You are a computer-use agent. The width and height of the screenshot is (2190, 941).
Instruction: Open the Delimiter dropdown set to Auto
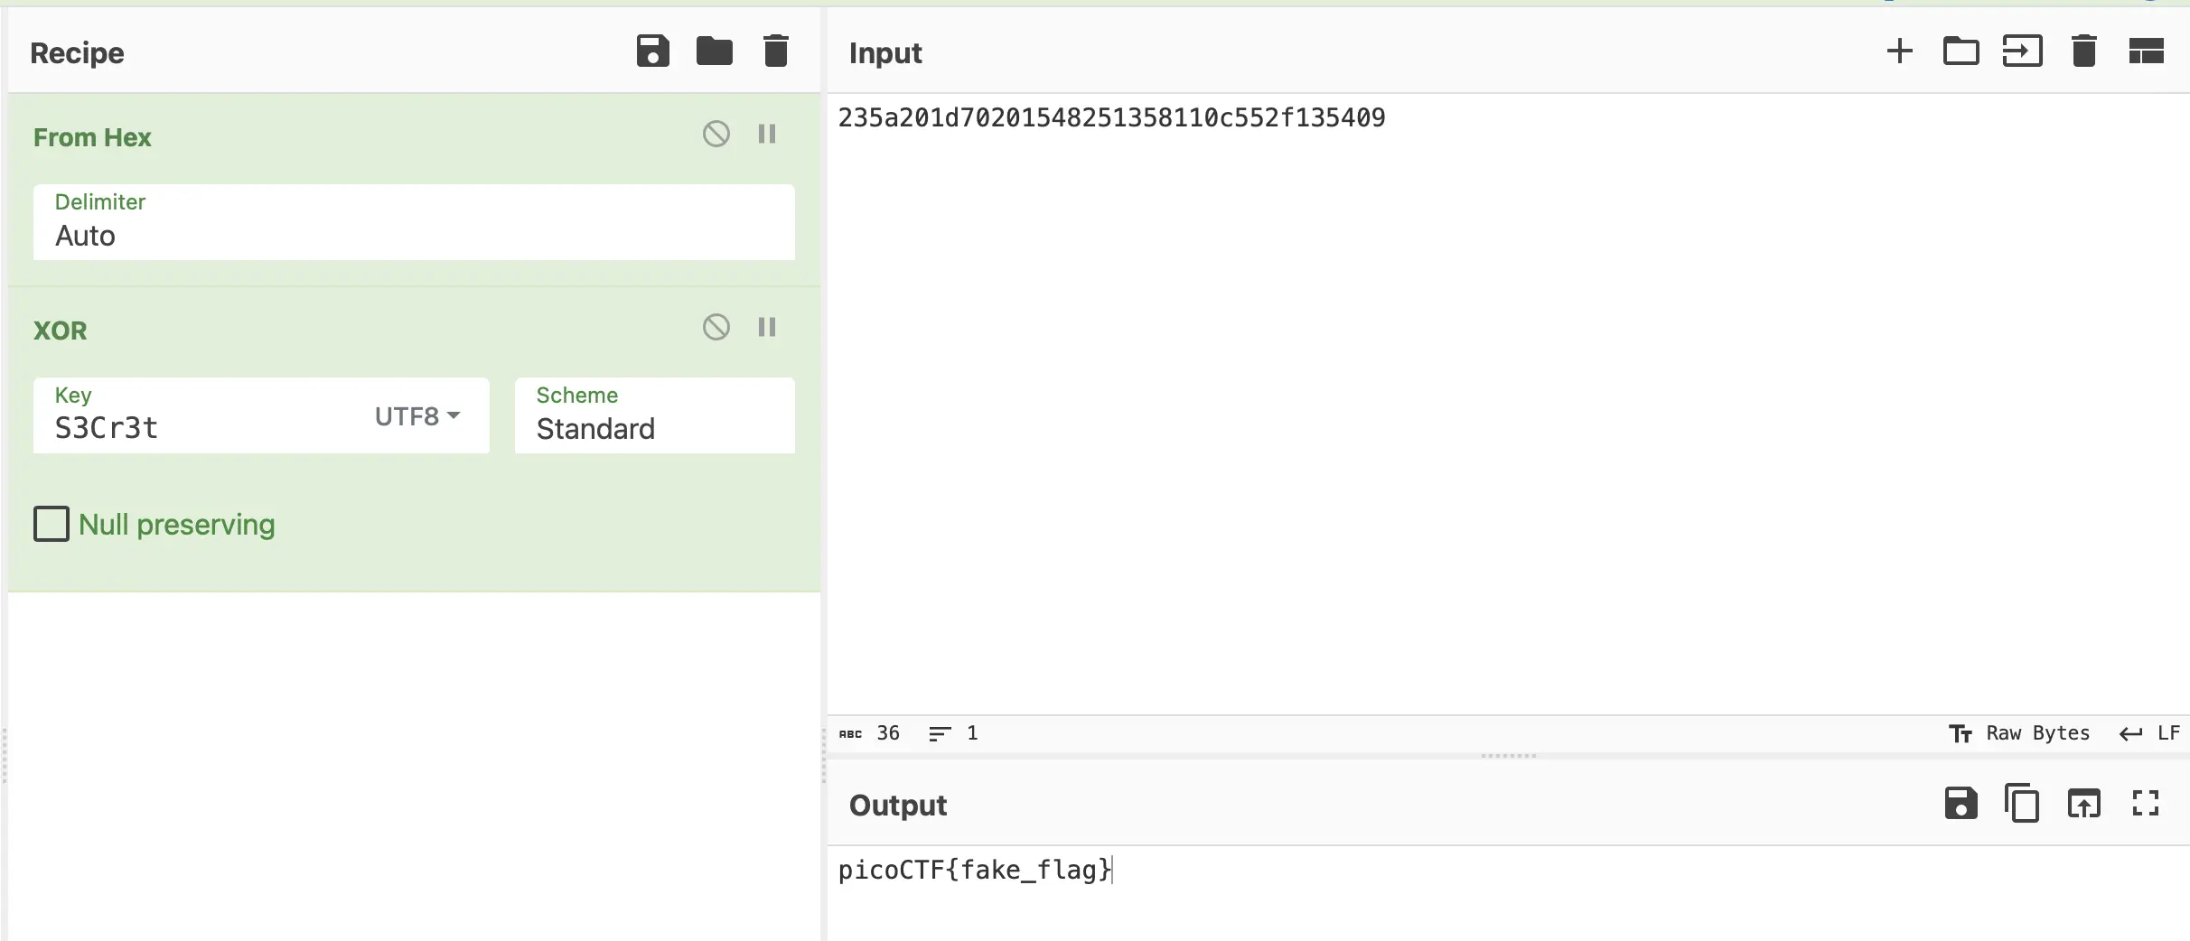point(414,223)
